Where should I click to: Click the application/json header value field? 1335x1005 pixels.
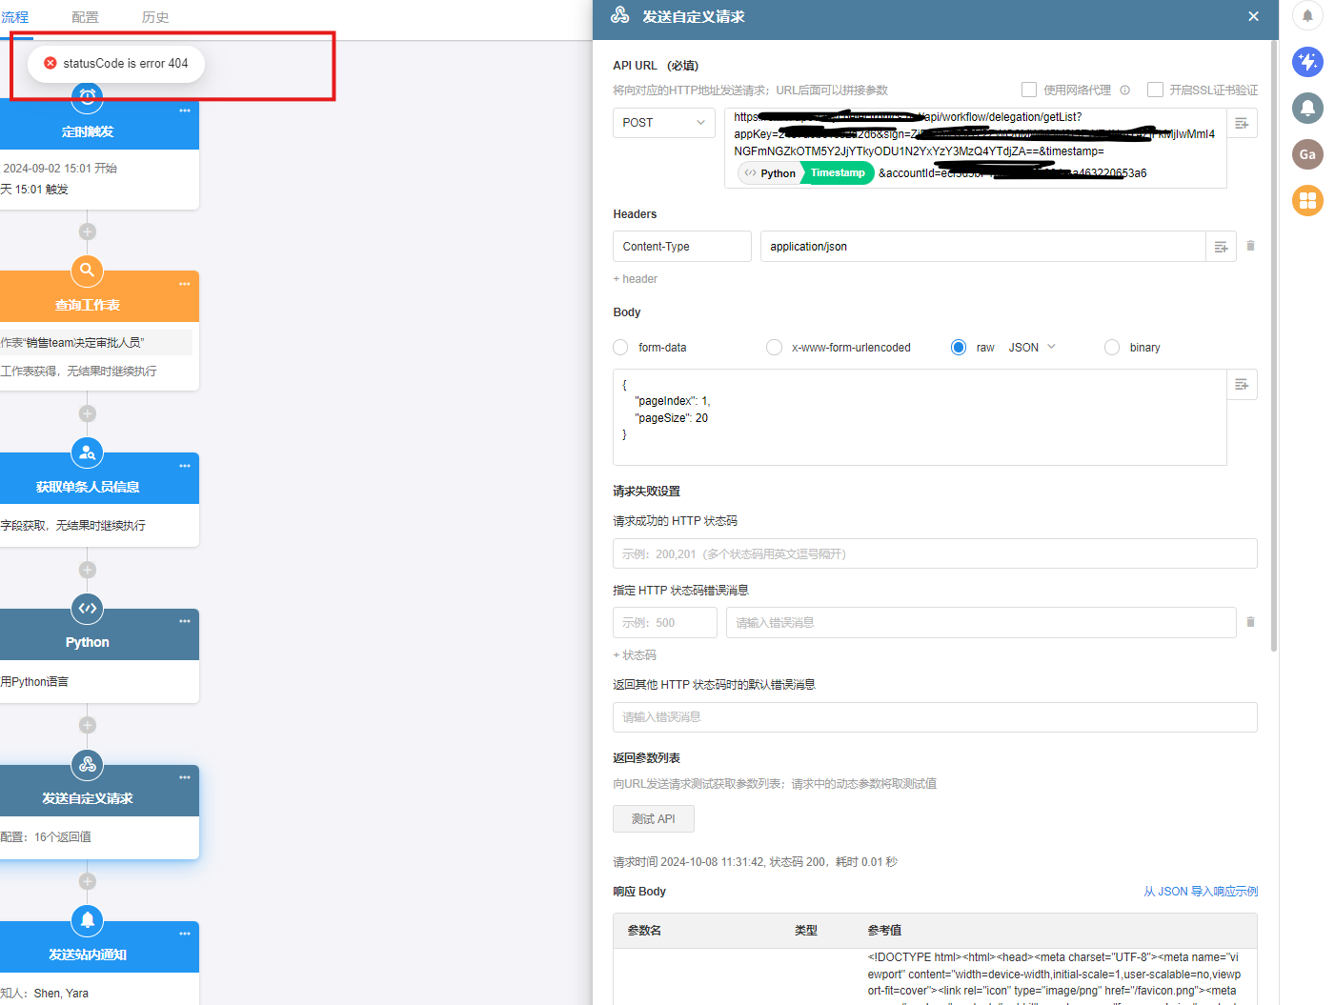(x=983, y=247)
